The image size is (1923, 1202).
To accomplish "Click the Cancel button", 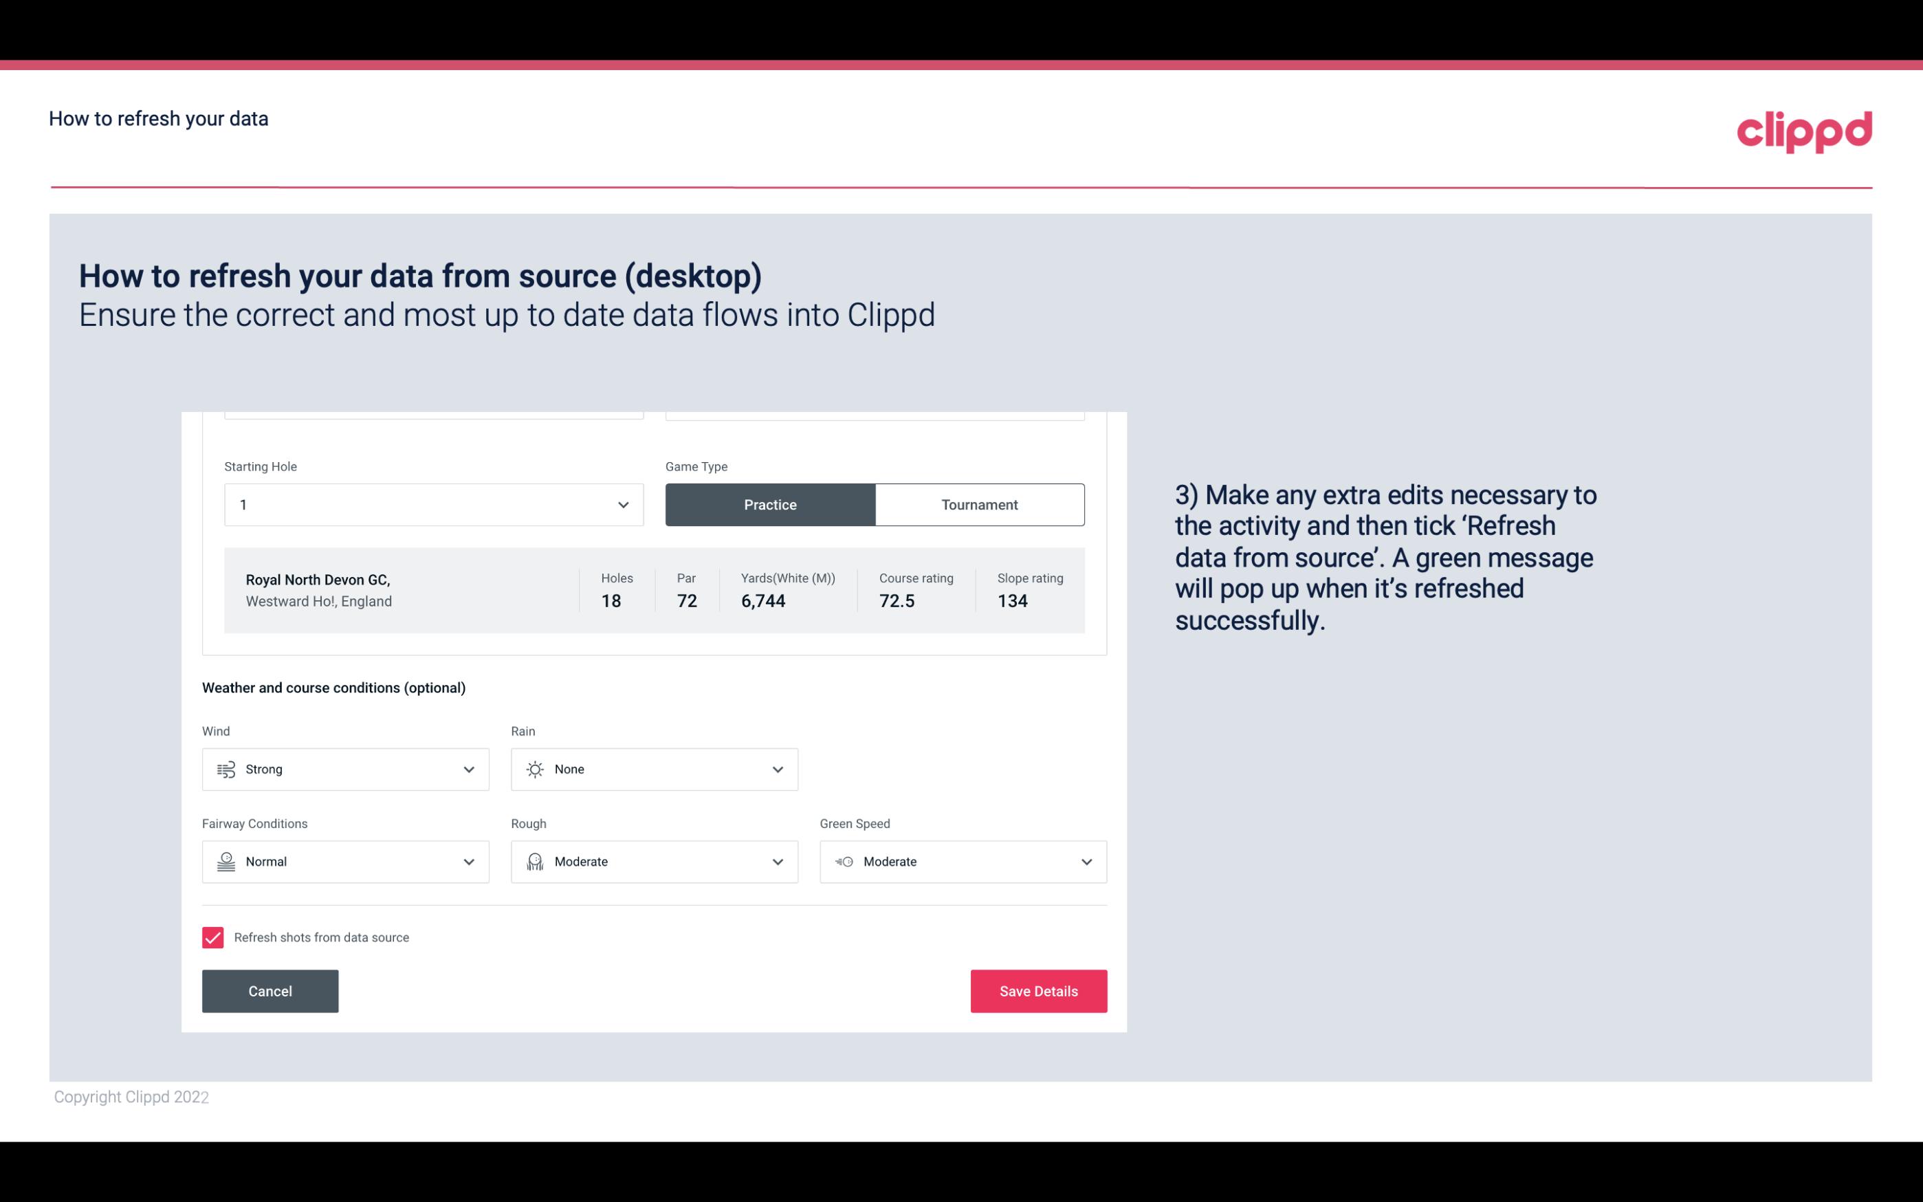I will pyautogui.click(x=270, y=990).
